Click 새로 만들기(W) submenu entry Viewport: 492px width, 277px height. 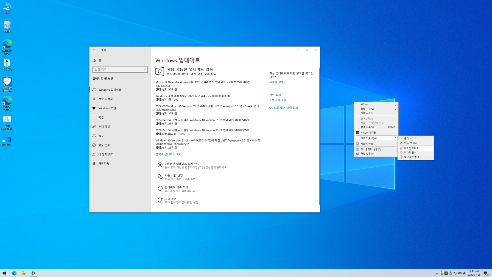point(376,138)
